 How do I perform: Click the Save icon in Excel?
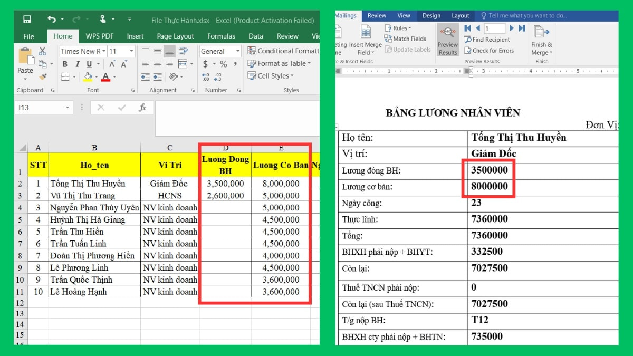coord(27,19)
